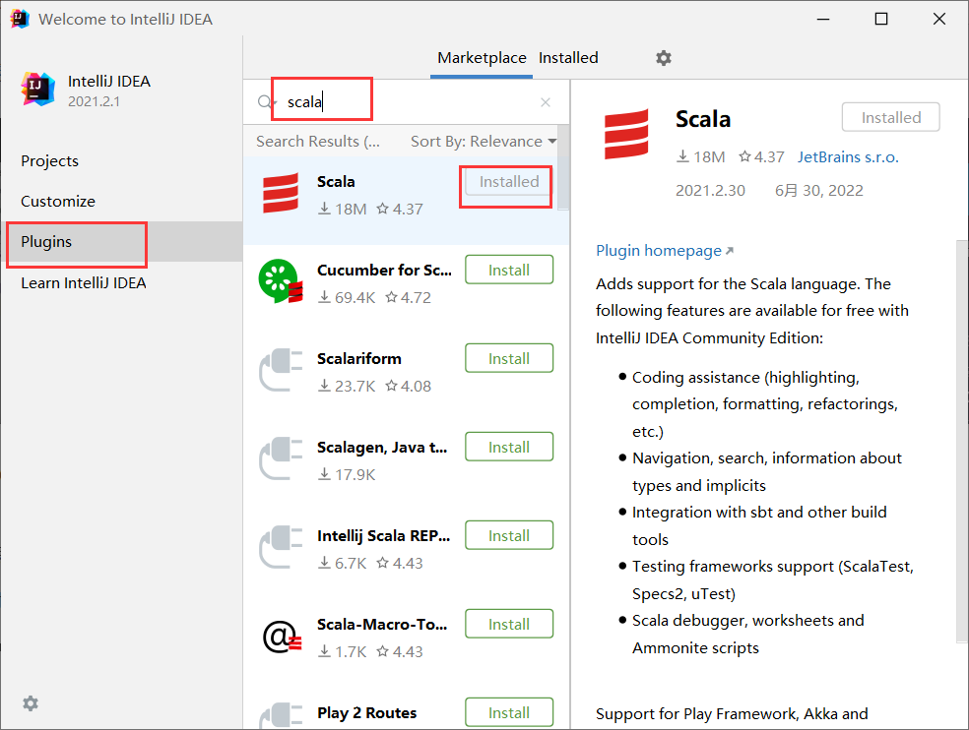Select the Scala-Macro-To... plugin title
This screenshot has height=730, width=969.
click(x=382, y=625)
